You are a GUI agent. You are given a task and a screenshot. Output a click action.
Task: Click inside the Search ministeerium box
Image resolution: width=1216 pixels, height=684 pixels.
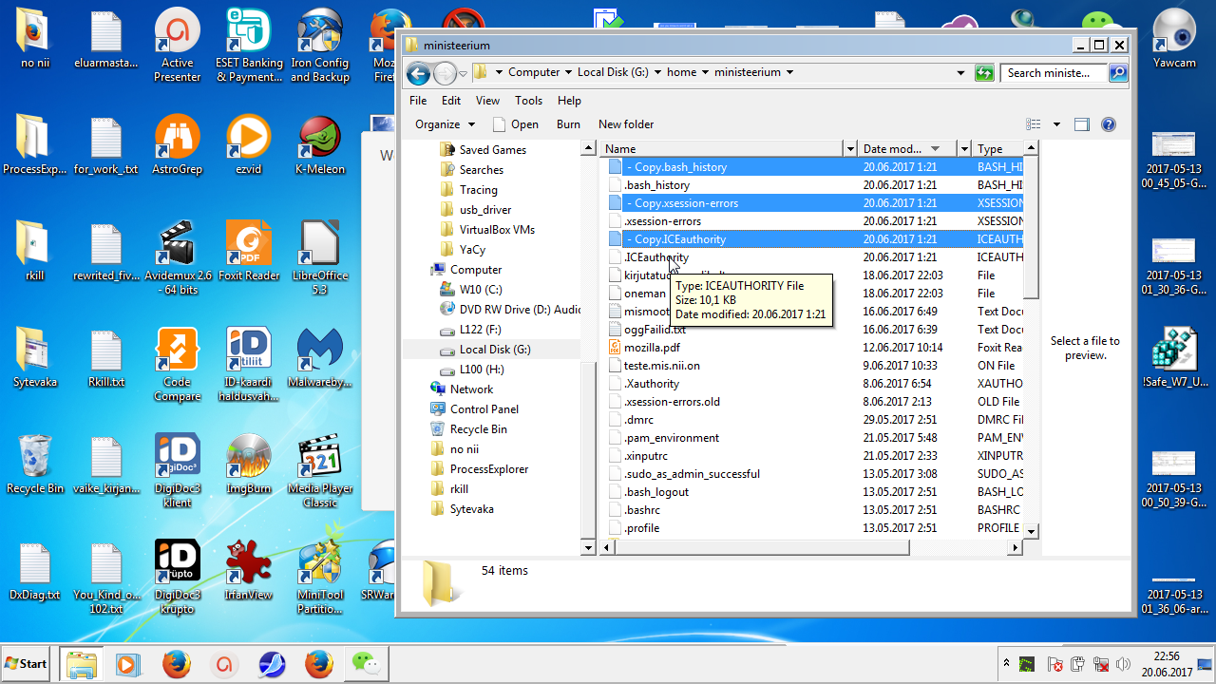coord(1054,72)
